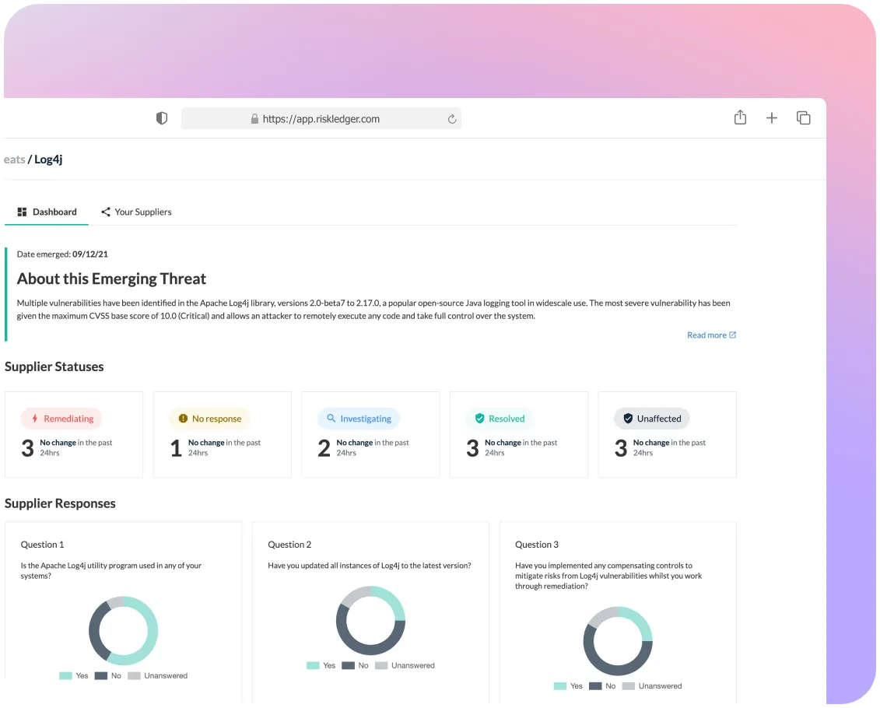The width and height of the screenshot is (880, 708).
Task: Click the Supplier Statuses heading
Action: click(54, 367)
